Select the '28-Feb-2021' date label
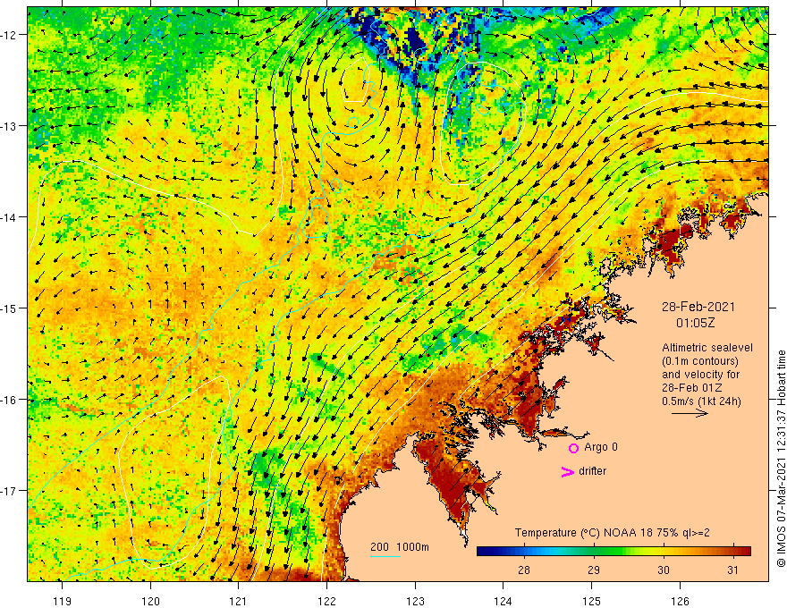The width and height of the screenshot is (787, 608). tap(698, 307)
